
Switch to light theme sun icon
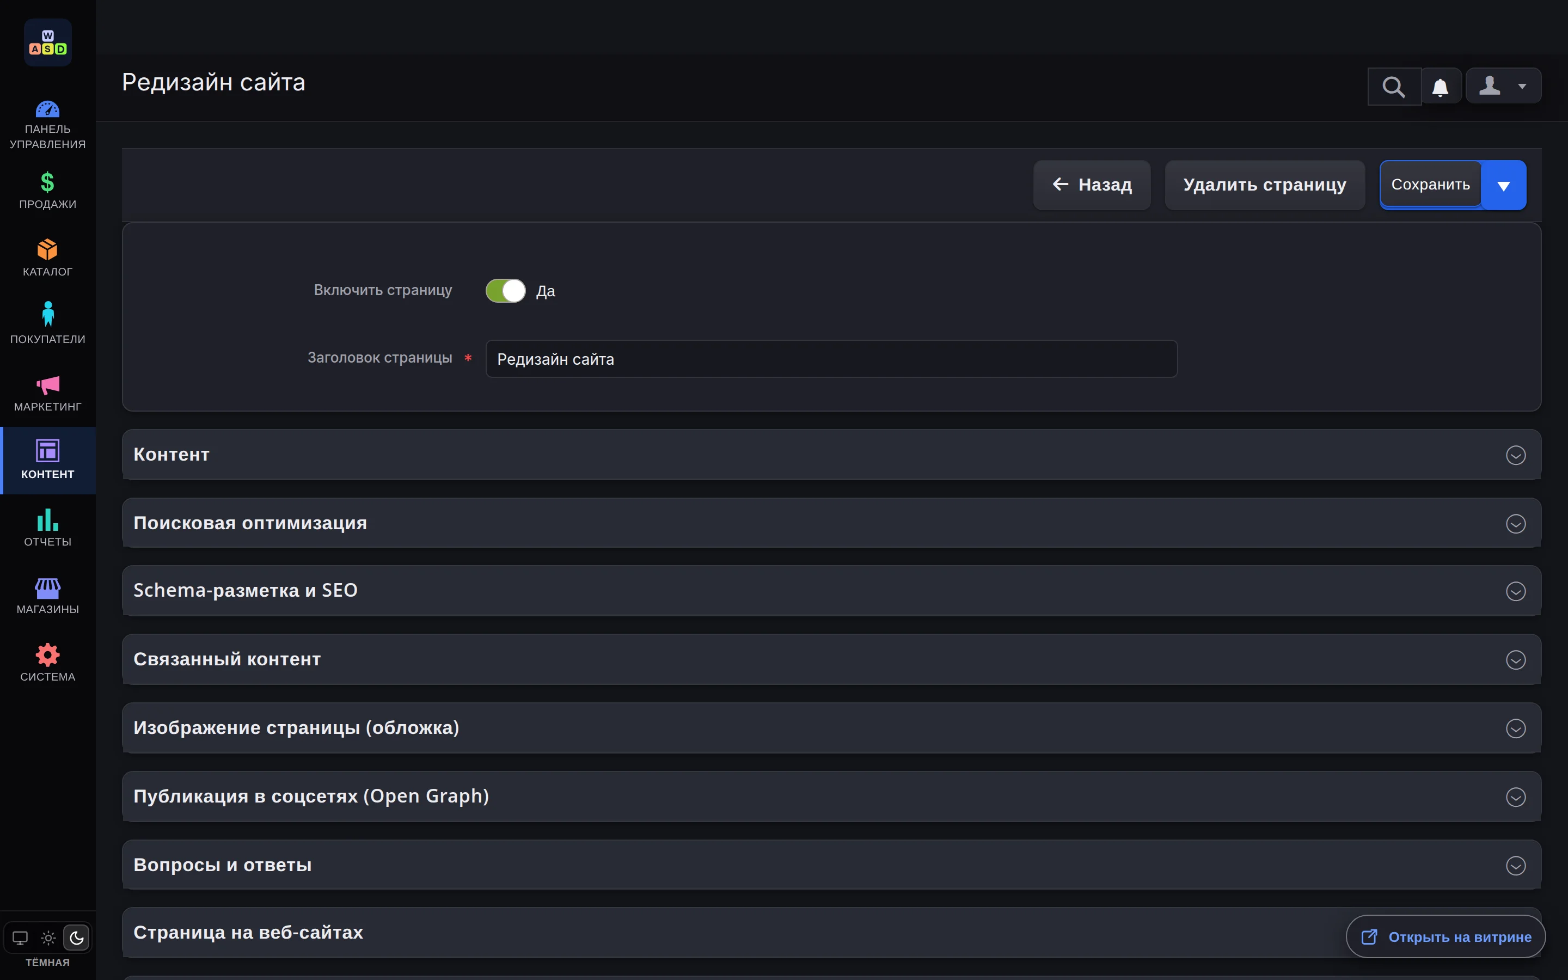tap(48, 938)
